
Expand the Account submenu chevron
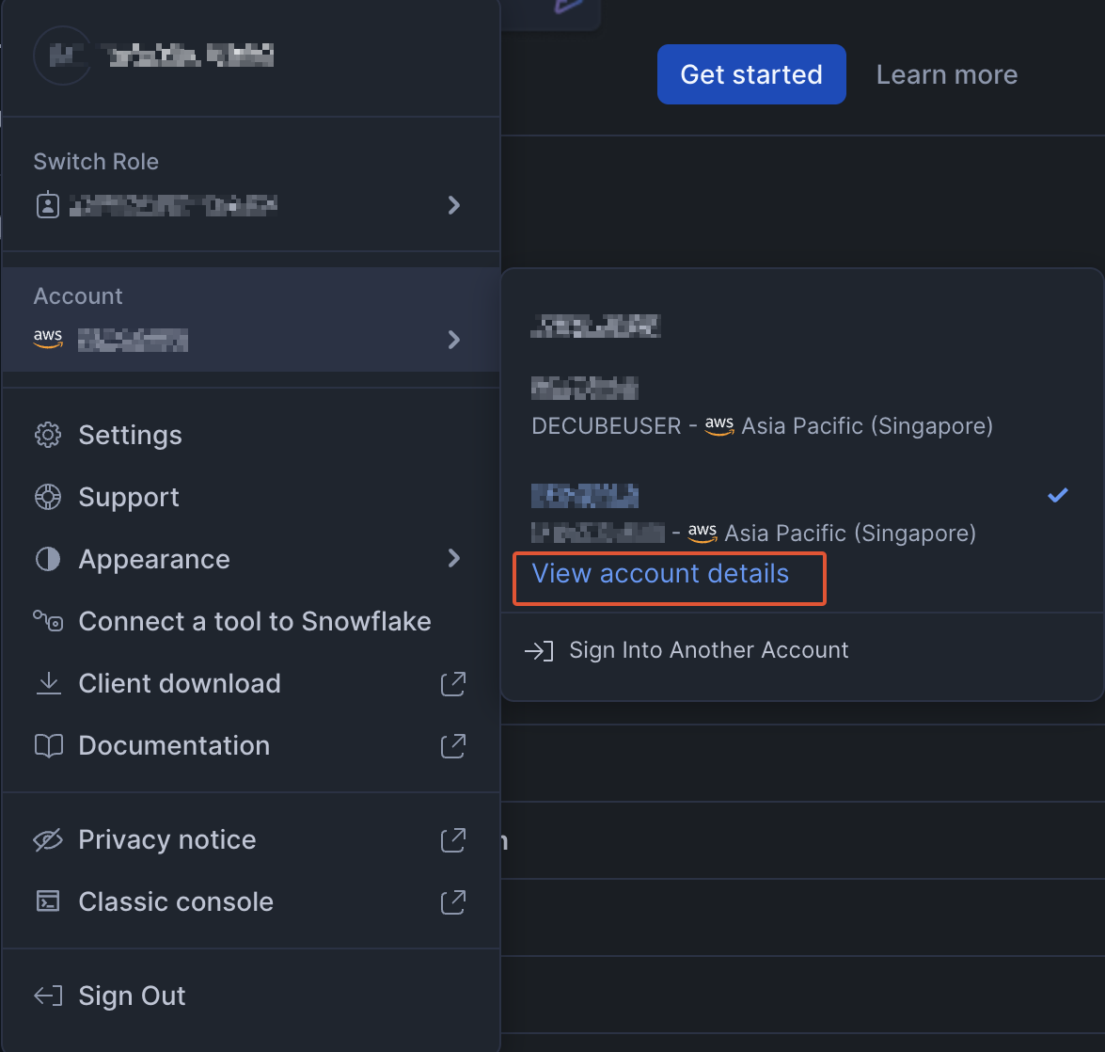[454, 340]
